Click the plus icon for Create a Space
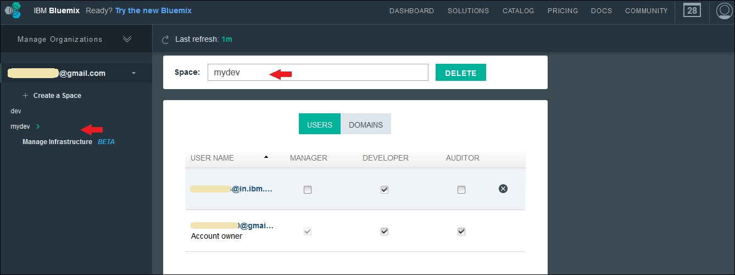Viewport: 735px width, 275px height. point(25,95)
